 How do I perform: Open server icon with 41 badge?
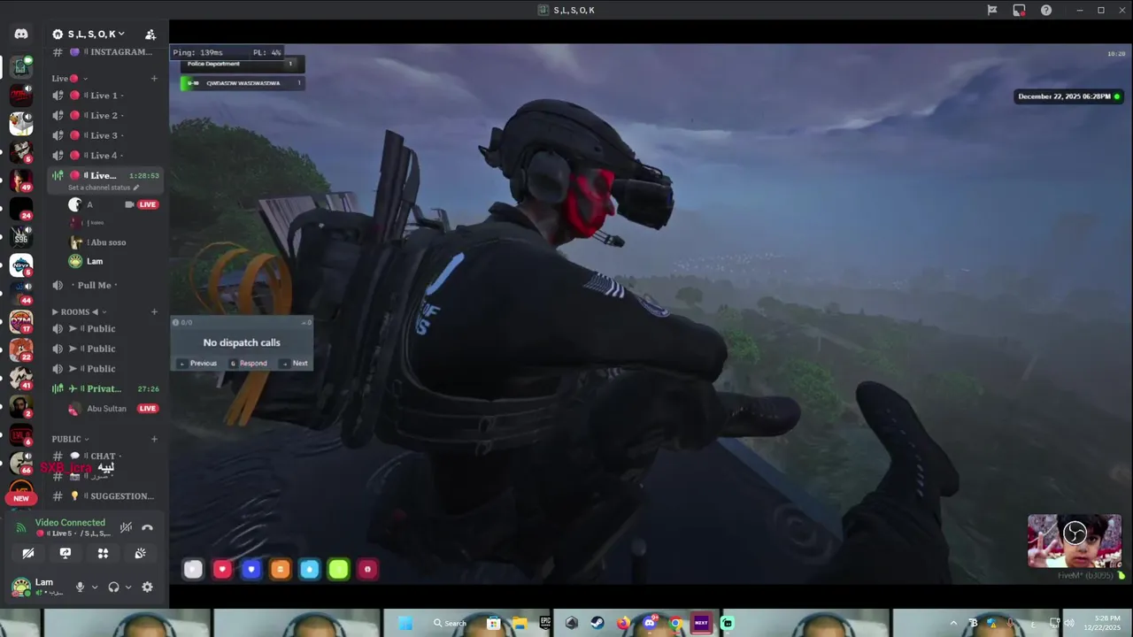21,378
